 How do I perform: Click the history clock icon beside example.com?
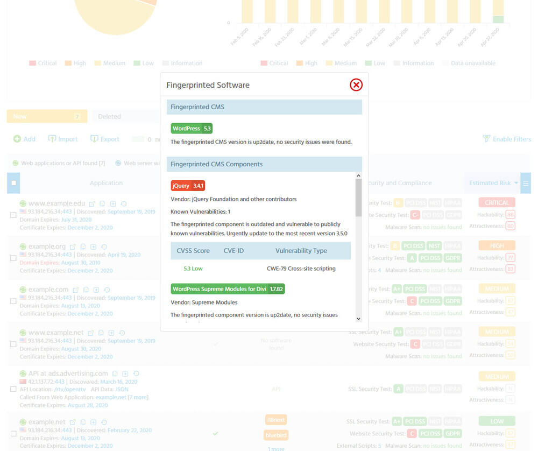[107, 290]
